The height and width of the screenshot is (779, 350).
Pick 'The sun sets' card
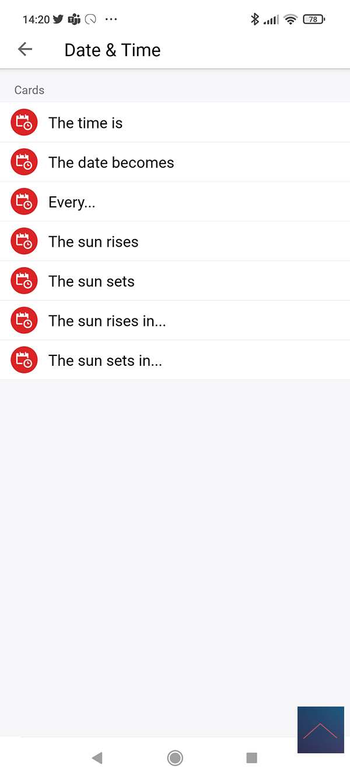[92, 281]
